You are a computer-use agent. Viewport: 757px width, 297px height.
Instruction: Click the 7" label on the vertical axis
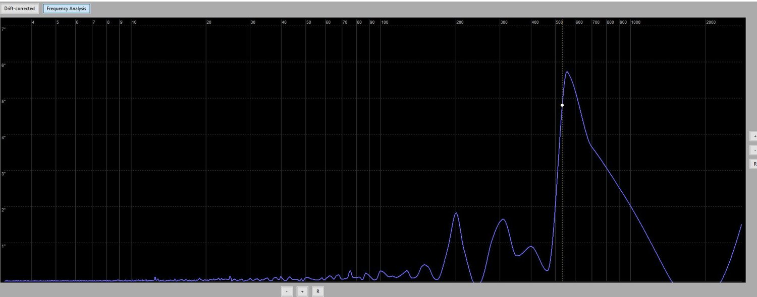[x=4, y=29]
